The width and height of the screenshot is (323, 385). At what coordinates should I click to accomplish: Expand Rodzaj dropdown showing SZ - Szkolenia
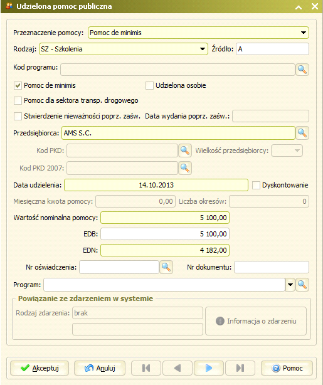pyautogui.click(x=203, y=49)
